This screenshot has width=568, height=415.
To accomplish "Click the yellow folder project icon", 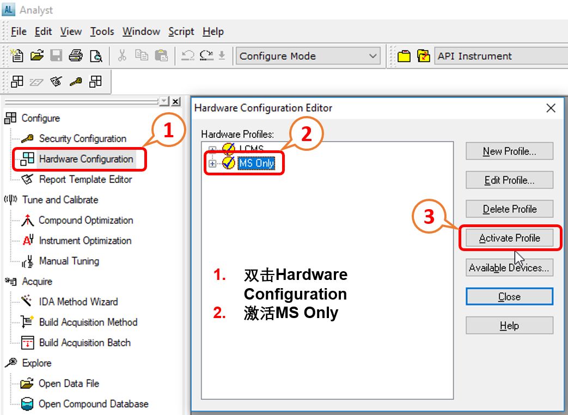I will tap(404, 56).
